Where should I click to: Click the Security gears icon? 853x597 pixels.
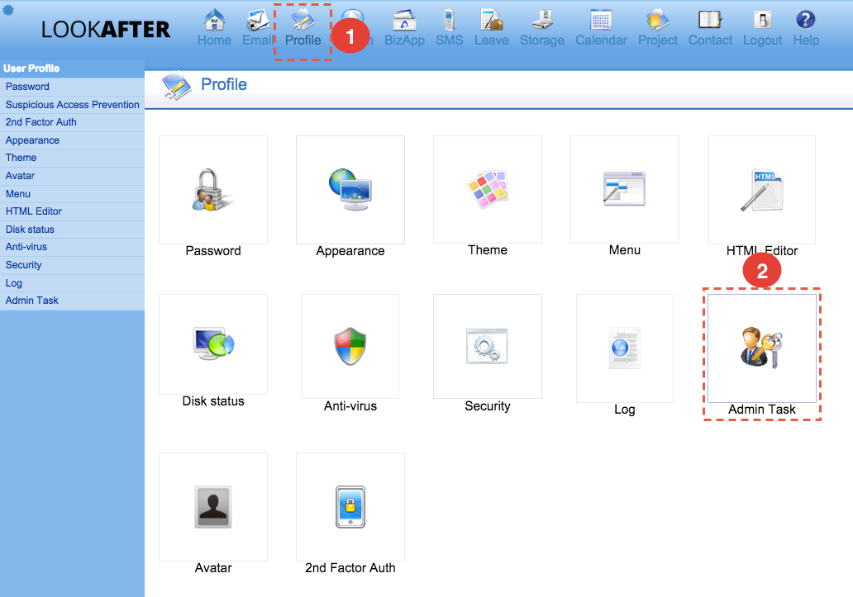[x=487, y=346]
